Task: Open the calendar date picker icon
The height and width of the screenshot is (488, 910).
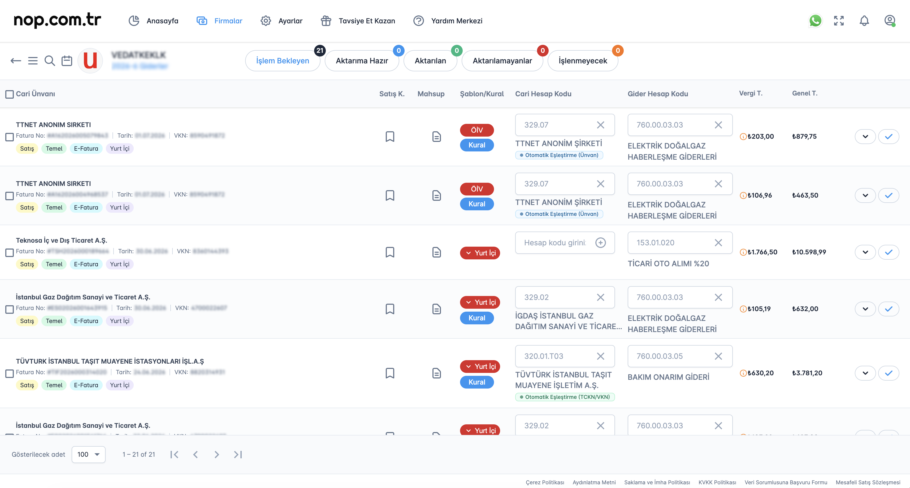Action: (67, 61)
